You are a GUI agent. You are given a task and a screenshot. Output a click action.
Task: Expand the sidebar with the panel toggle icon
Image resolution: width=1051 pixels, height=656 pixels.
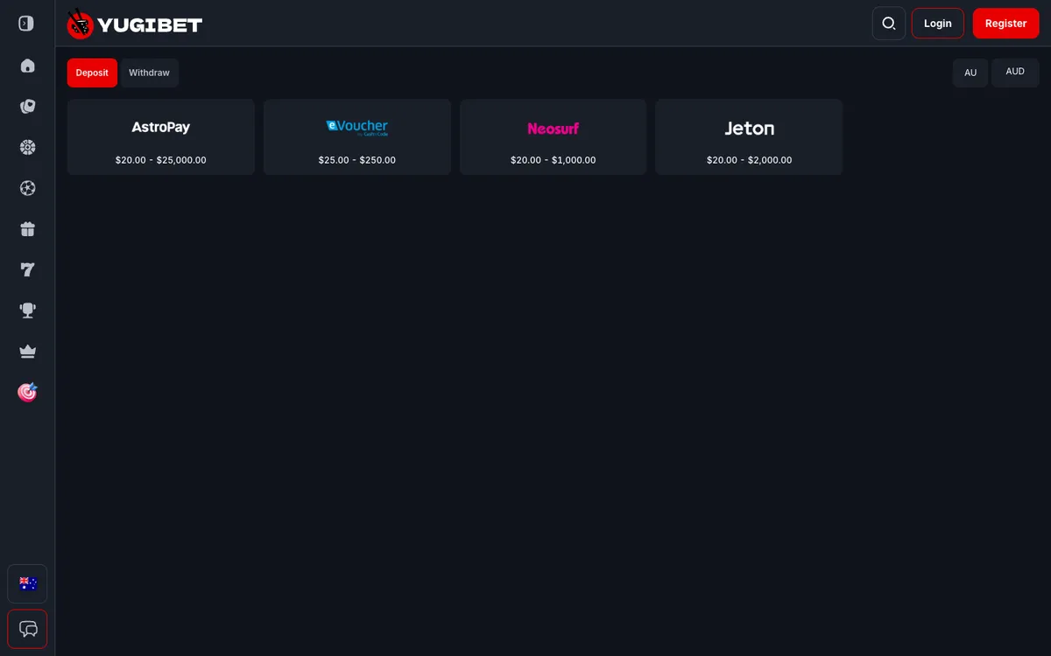26,24
